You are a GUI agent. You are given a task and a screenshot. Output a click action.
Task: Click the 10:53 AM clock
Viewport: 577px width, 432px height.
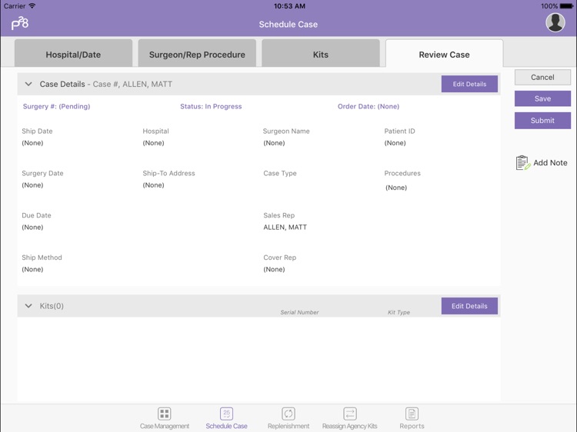(x=289, y=6)
